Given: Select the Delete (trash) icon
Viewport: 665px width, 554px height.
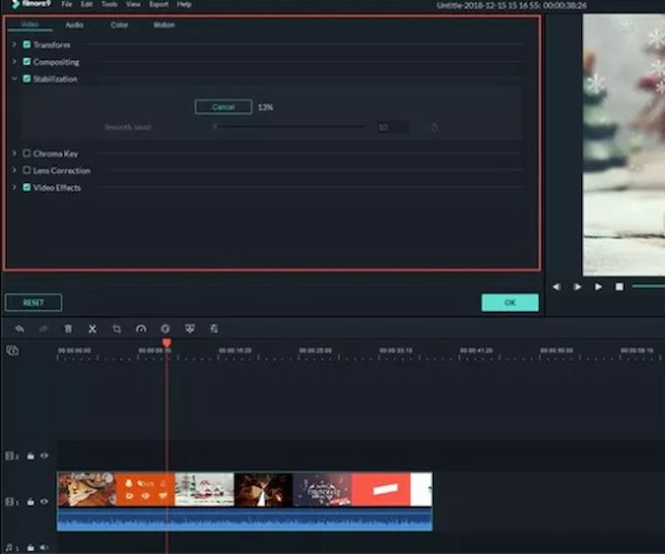Looking at the screenshot, I should point(69,329).
